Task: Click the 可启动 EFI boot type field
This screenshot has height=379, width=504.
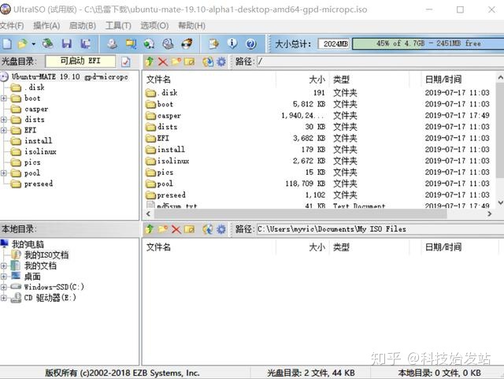Action: point(80,61)
